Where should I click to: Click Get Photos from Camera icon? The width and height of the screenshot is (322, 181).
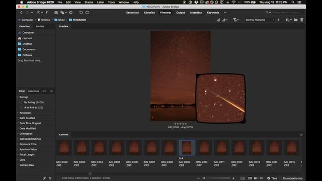click(x=56, y=13)
